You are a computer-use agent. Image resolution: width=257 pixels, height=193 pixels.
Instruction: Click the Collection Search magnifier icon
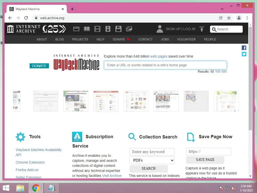tap(132, 137)
